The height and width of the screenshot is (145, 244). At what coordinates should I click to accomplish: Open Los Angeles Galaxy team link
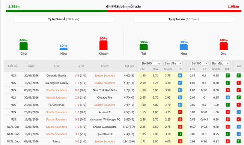(56, 83)
